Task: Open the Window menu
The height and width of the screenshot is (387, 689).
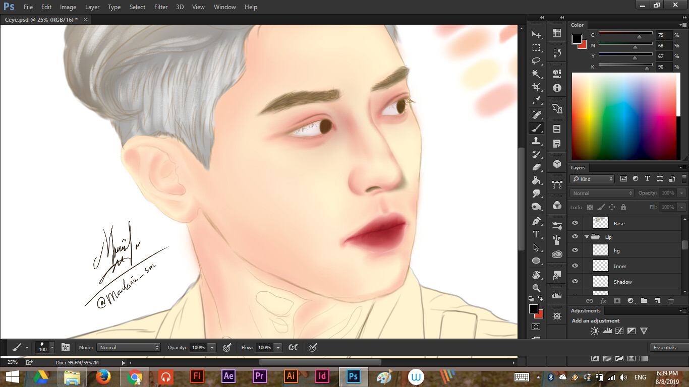Action: pyautogui.click(x=224, y=7)
